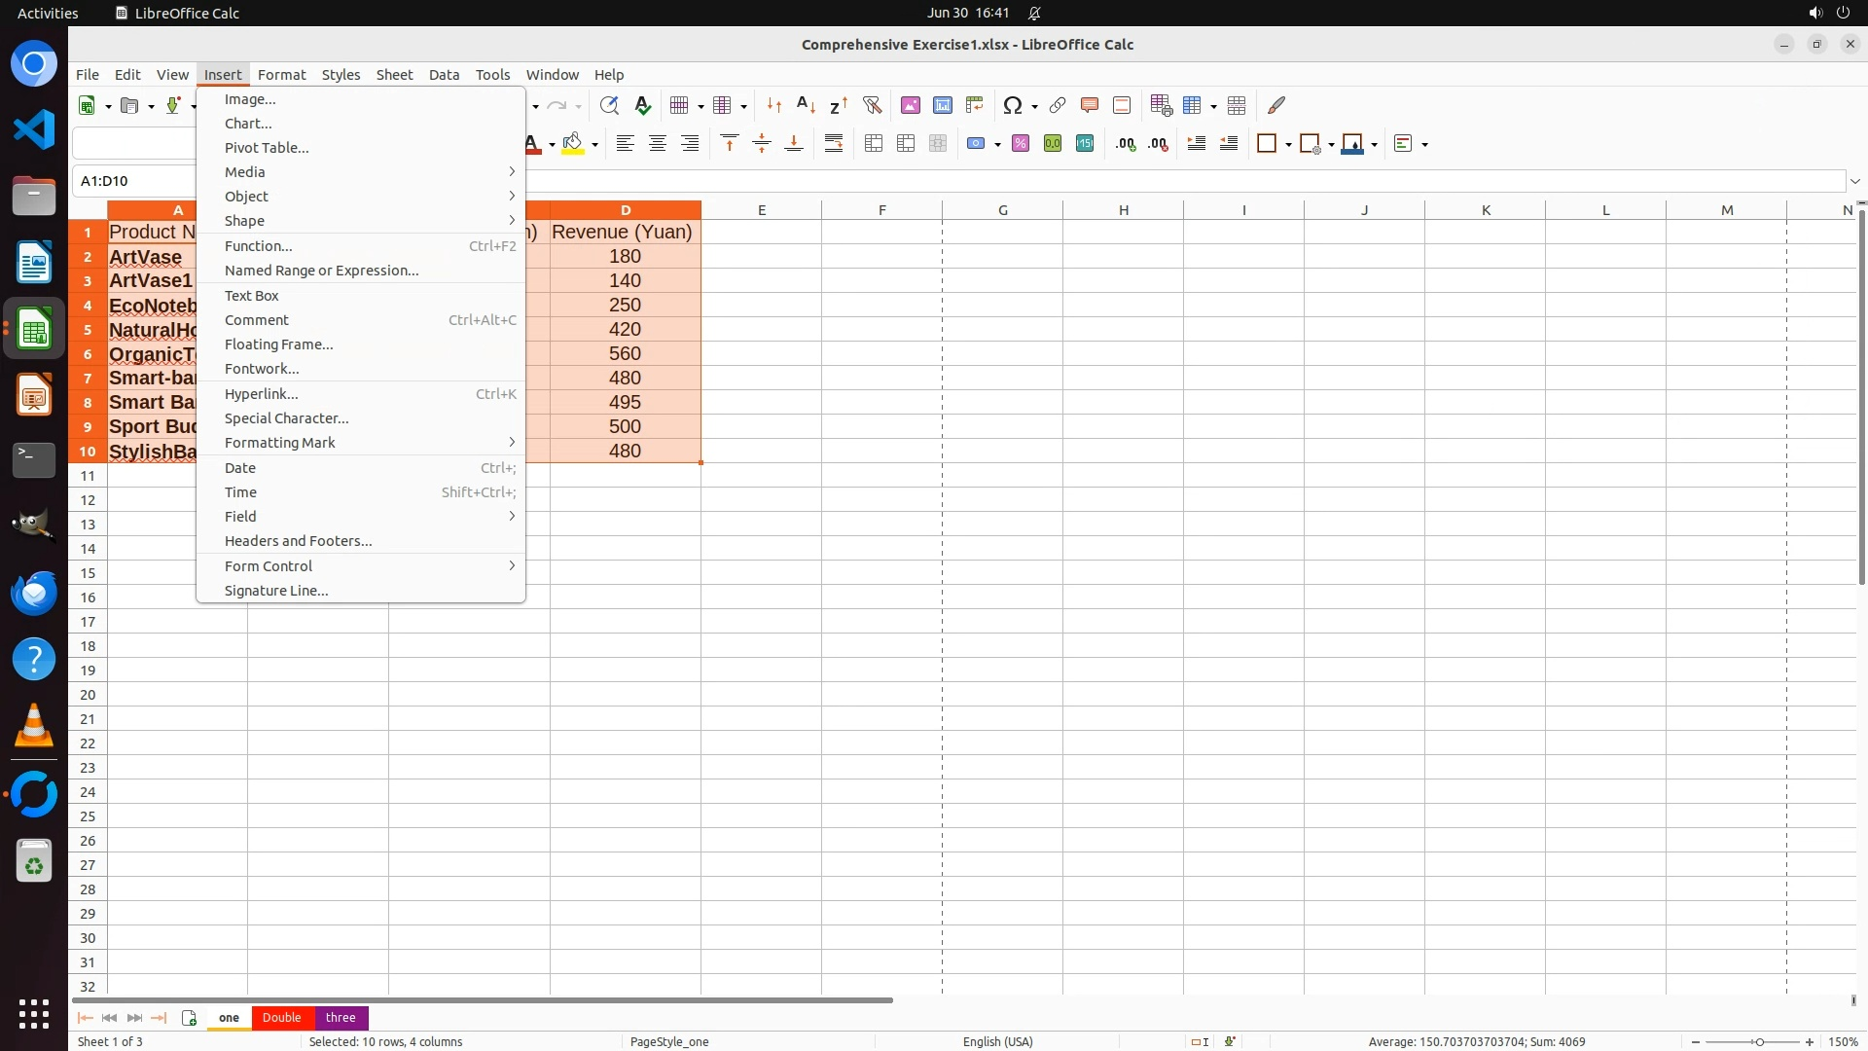Apply the yellow background color swatch
The image size is (1868, 1051).
point(573,143)
